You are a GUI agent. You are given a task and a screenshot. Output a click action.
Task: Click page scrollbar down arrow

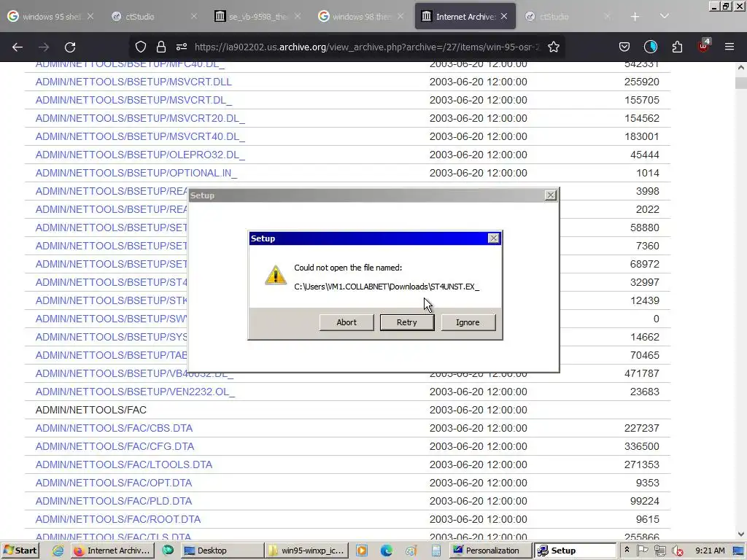pyautogui.click(x=741, y=534)
